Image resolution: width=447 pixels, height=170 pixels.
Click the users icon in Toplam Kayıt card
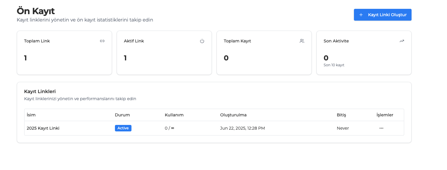302,41
